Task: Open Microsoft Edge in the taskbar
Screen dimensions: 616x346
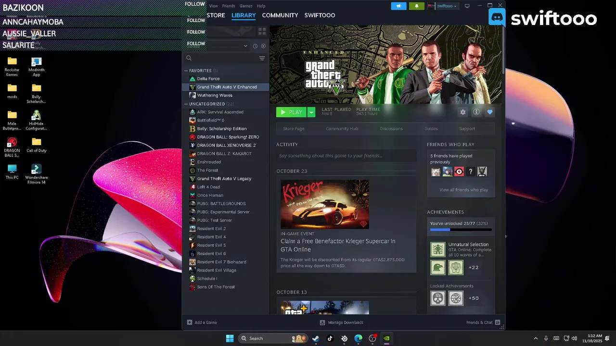Action: 359,338
